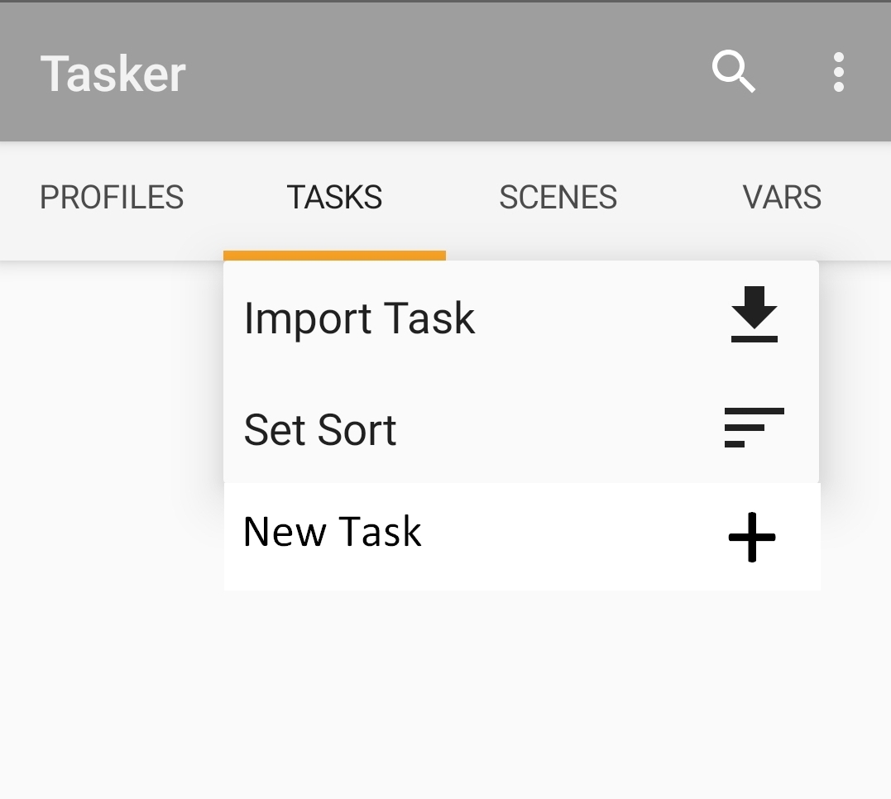Tap the Tasker title in header
The height and width of the screenshot is (799, 891).
pyautogui.click(x=113, y=74)
